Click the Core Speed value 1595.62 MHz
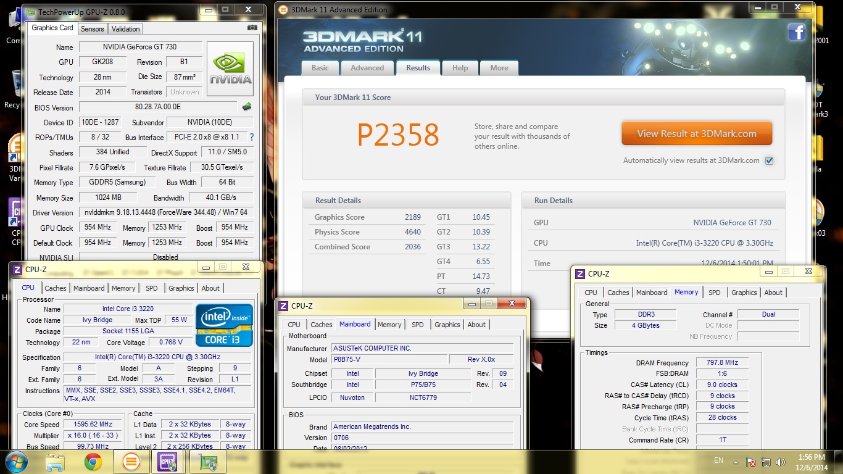Screen dimensions: 843x474 point(94,425)
